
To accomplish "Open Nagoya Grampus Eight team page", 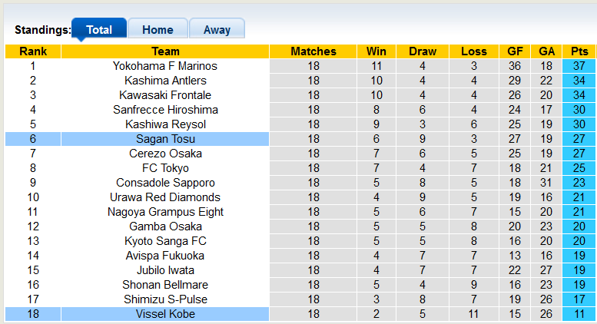I will (x=165, y=212).
